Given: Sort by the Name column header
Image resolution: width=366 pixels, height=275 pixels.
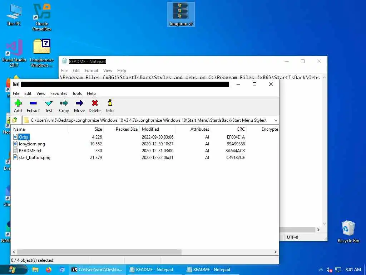Looking at the screenshot, I should pyautogui.click(x=40, y=129).
